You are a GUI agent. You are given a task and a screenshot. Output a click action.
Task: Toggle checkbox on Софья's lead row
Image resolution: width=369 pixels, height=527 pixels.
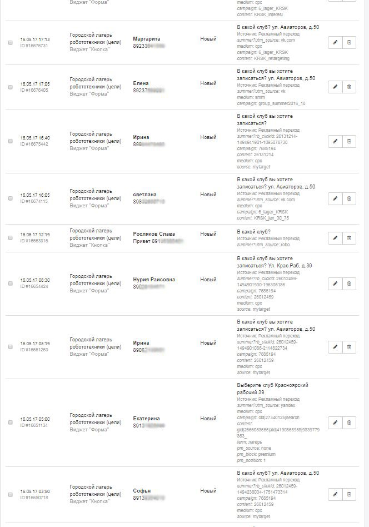[11, 495]
